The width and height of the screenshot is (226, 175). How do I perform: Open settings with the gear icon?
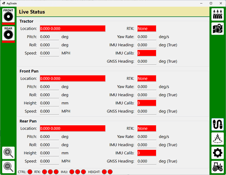pyautogui.click(x=218, y=153)
